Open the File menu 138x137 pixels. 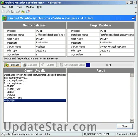(4, 7)
